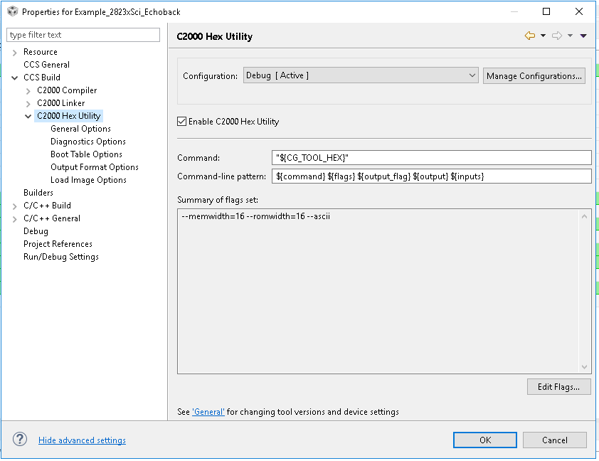Select CCS Build in the tree

point(42,77)
